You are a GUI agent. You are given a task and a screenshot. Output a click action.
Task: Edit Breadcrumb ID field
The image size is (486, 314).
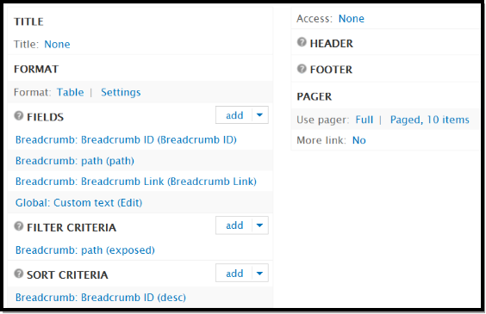[x=126, y=140]
